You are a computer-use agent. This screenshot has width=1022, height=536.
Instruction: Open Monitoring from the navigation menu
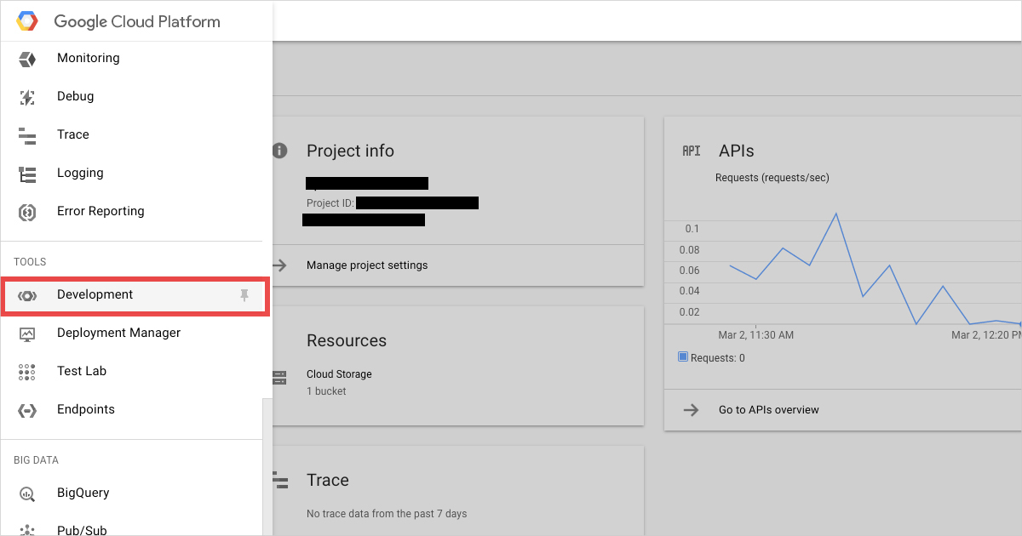click(88, 59)
